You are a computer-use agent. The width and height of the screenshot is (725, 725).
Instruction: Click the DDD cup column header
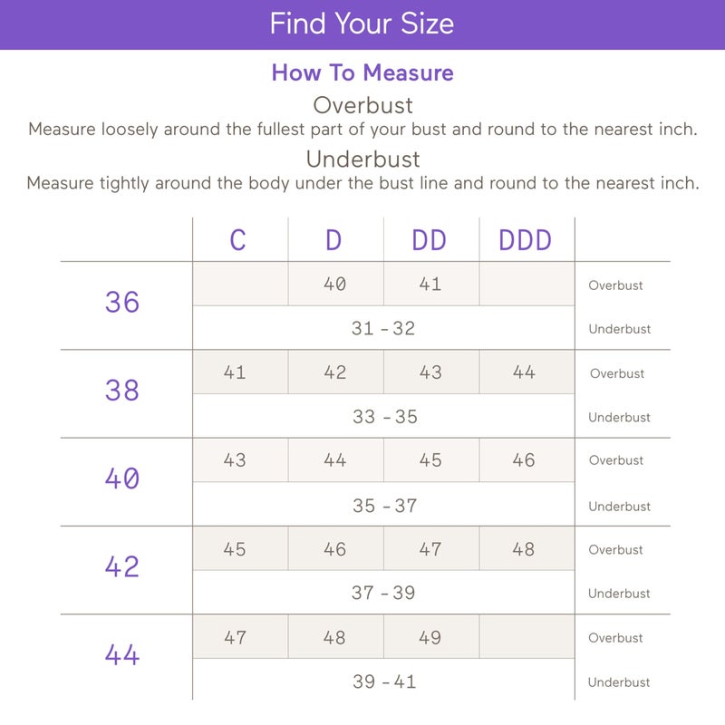click(526, 240)
